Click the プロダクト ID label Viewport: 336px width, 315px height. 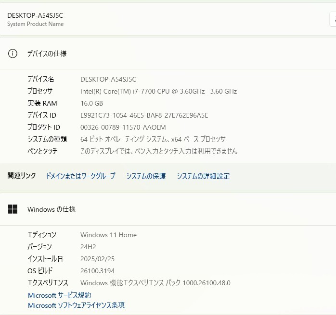click(44, 127)
